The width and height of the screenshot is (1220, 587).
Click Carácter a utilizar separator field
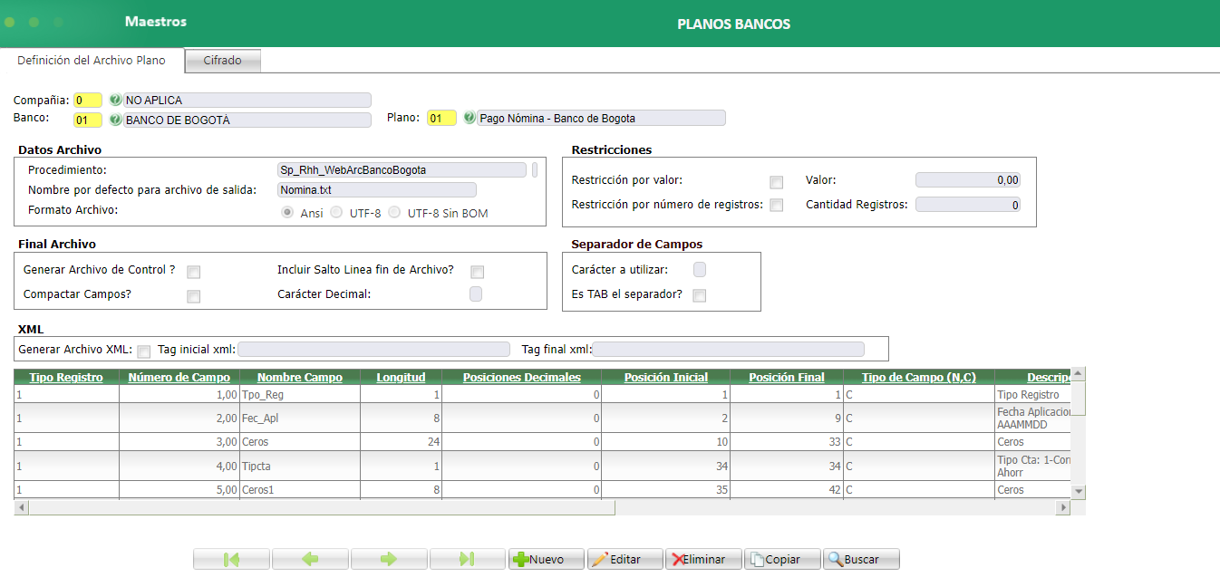point(699,270)
